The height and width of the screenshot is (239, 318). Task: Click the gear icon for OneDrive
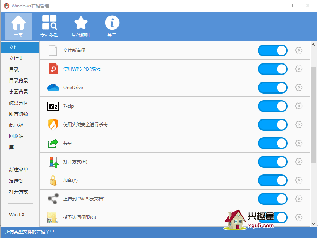(299, 88)
